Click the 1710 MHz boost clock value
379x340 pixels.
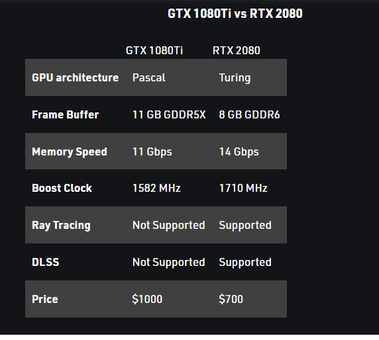click(243, 189)
